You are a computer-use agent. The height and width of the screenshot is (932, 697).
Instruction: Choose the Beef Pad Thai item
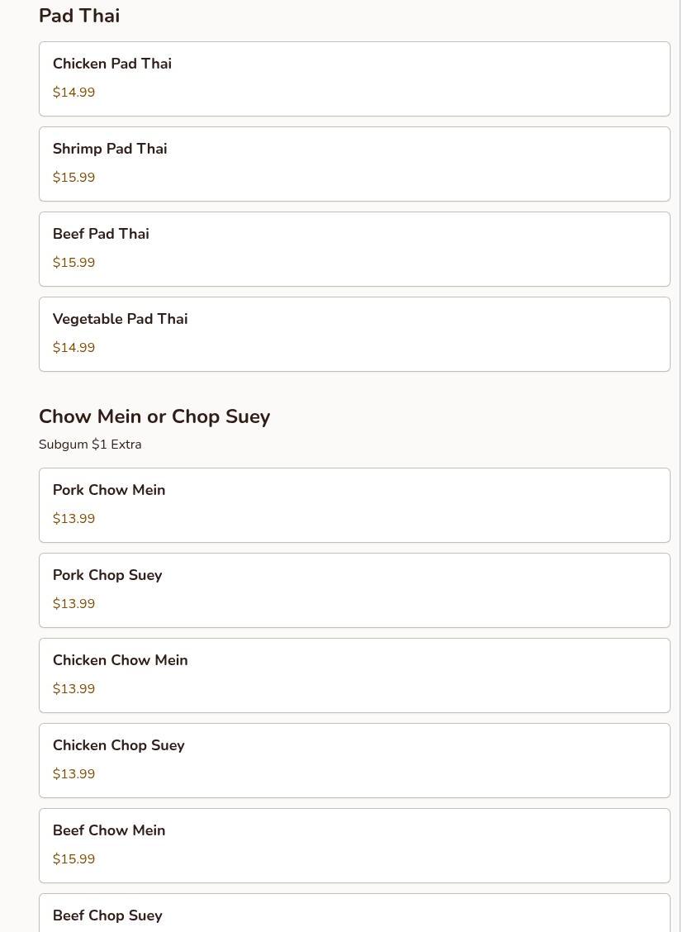click(x=354, y=249)
